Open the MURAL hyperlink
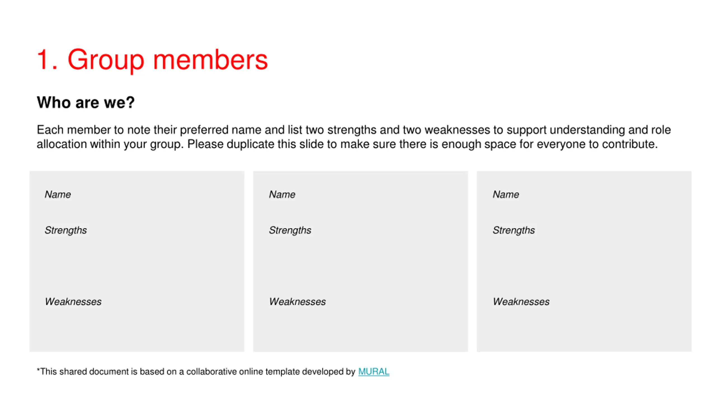Image resolution: width=716 pixels, height=402 pixels. point(374,372)
